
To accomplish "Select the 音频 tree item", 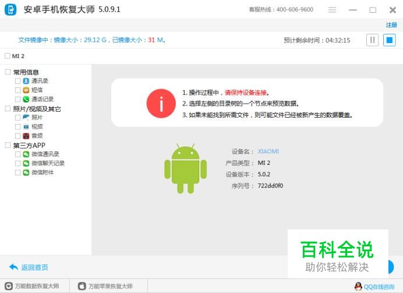I will (37, 136).
